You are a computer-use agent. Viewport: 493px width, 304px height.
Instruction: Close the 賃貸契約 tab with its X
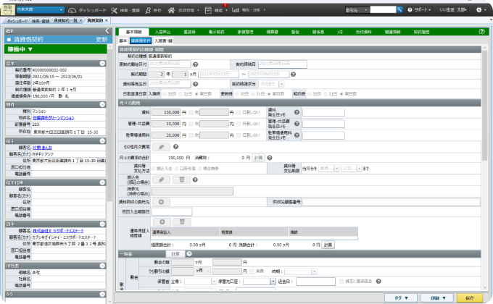107,20
